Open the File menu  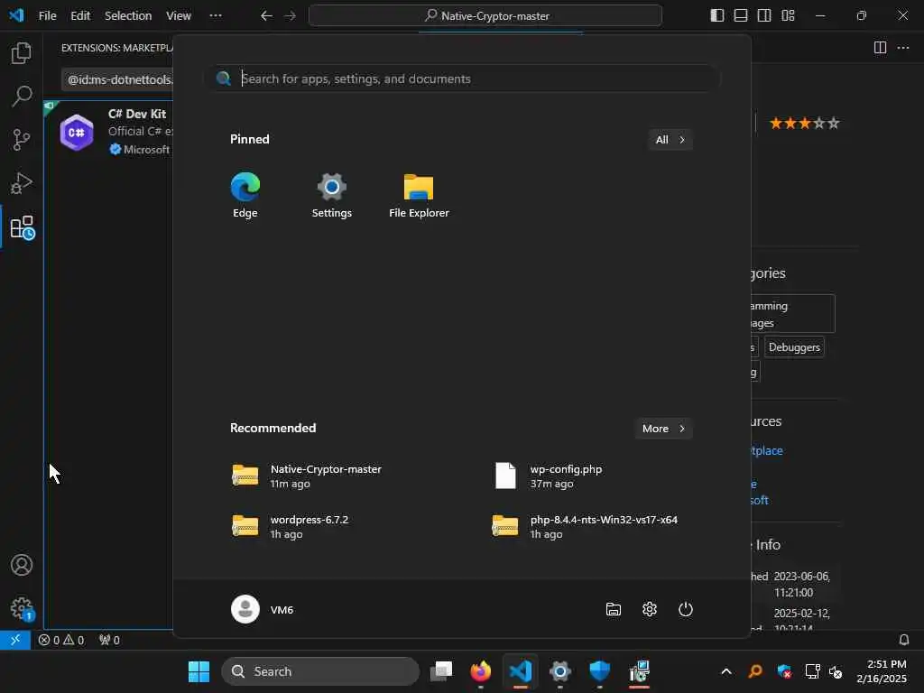coord(47,16)
